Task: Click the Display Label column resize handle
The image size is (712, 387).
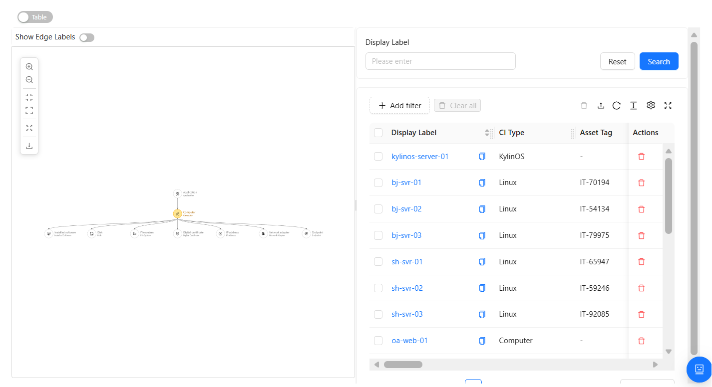Action: 492,133
